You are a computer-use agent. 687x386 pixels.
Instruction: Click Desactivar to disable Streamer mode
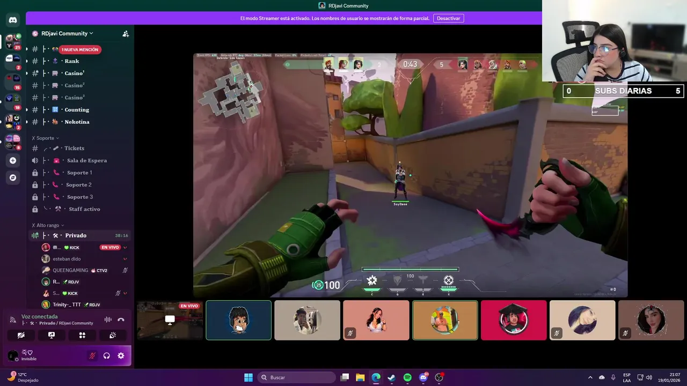point(448,18)
